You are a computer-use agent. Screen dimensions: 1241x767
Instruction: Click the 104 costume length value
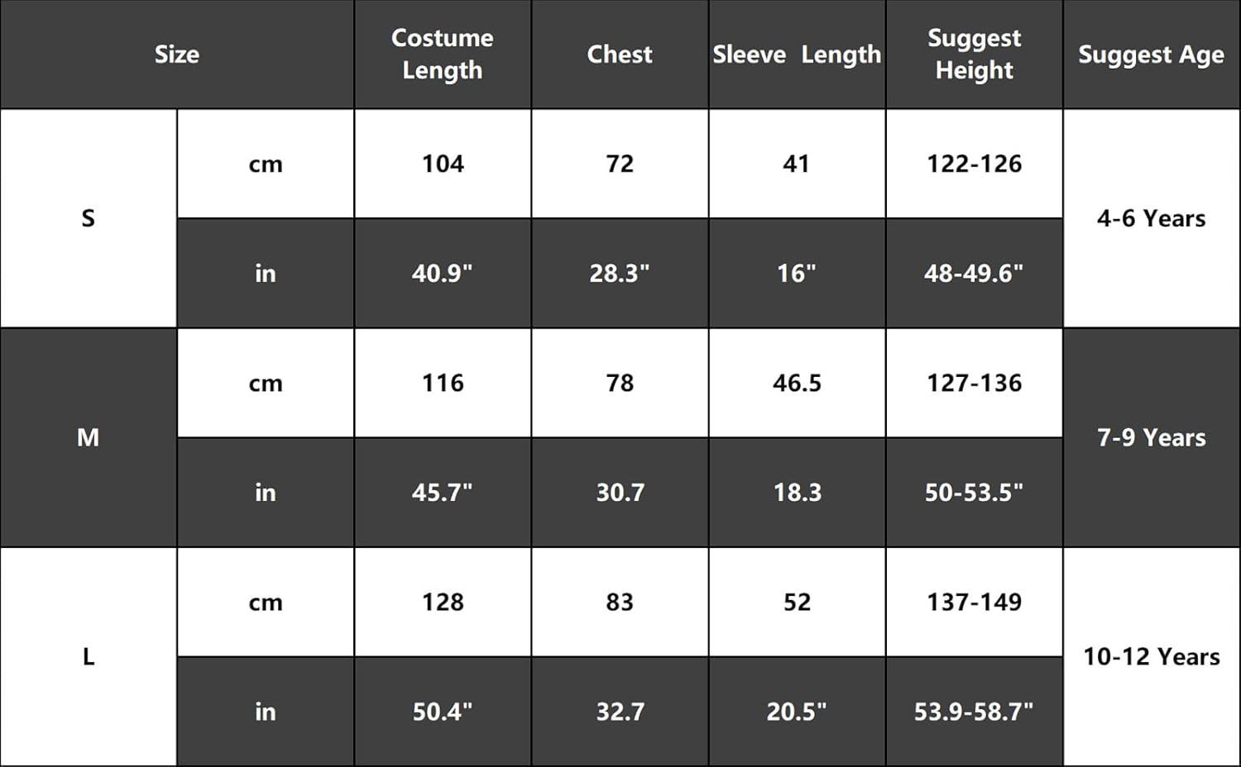pos(443,164)
